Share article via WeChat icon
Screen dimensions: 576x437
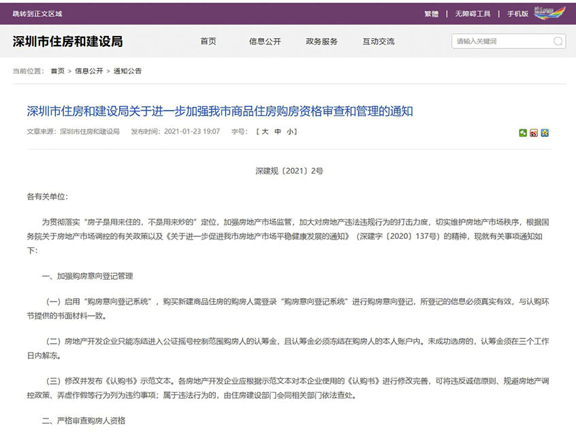[x=523, y=133]
